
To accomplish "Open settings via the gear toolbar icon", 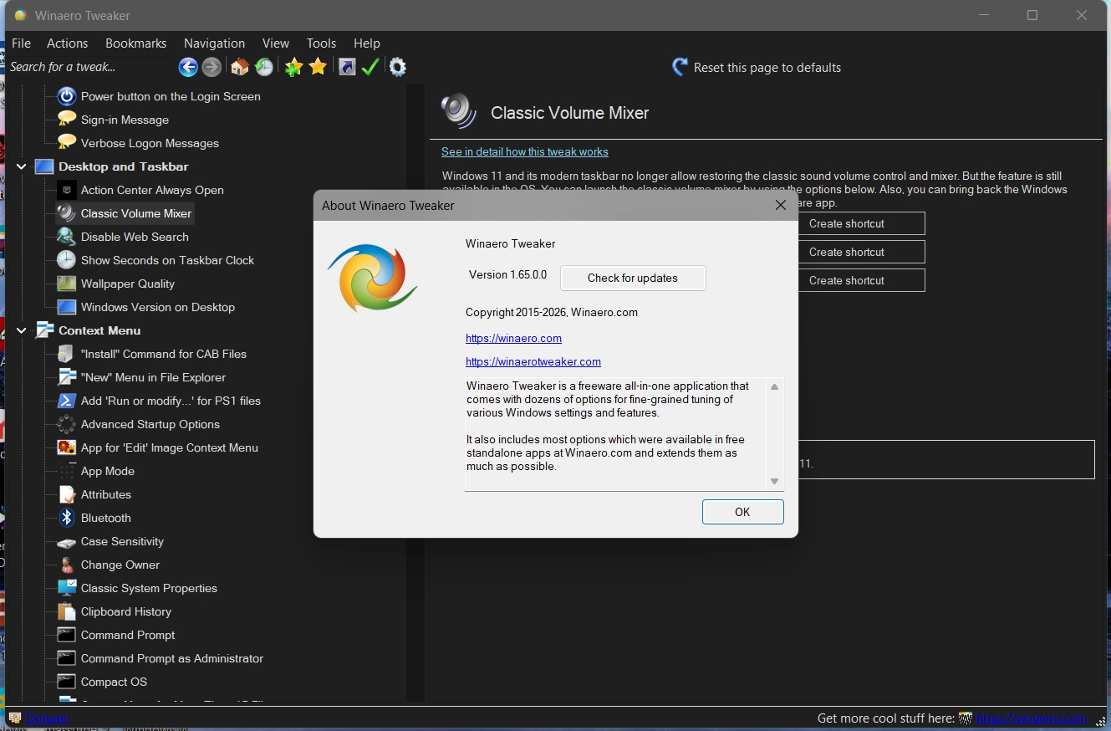I will pos(398,67).
